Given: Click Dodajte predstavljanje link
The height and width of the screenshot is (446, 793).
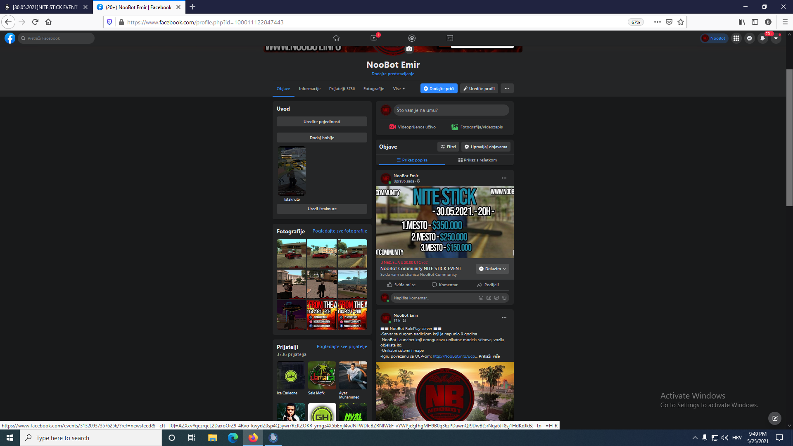Looking at the screenshot, I should [393, 74].
